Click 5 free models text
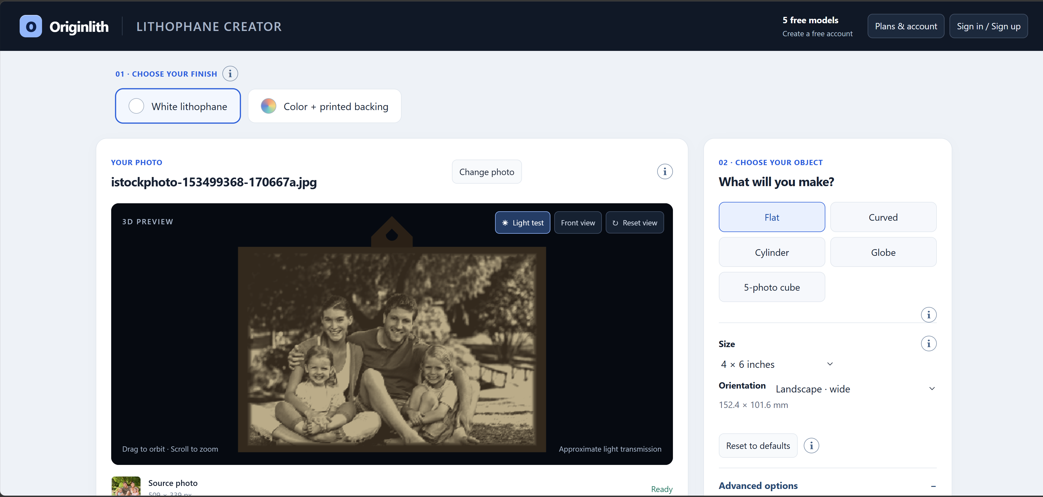 tap(810, 20)
